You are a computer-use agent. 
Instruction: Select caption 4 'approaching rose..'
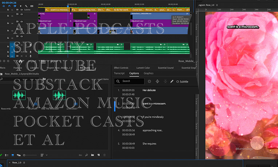coord(152,130)
